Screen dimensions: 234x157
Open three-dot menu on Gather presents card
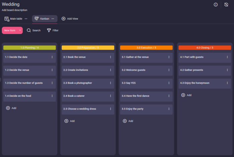[x=227, y=70]
